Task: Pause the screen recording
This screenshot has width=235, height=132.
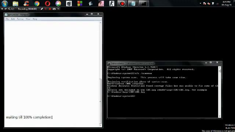Action: (x=46, y=9)
